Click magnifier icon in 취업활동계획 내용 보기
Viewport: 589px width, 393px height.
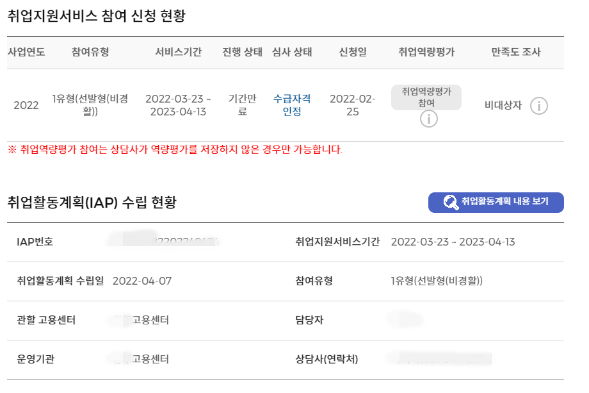(x=450, y=203)
